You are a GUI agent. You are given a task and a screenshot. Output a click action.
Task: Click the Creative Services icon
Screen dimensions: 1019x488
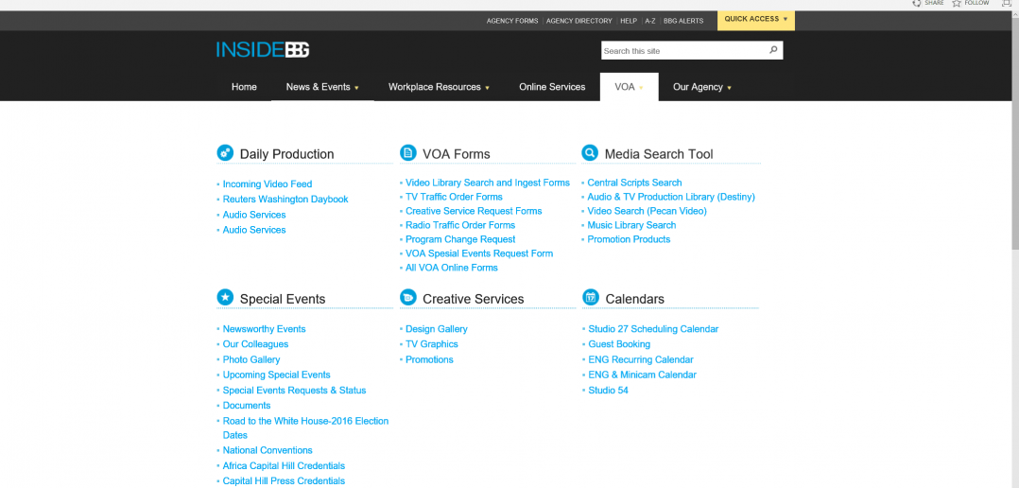[408, 298]
